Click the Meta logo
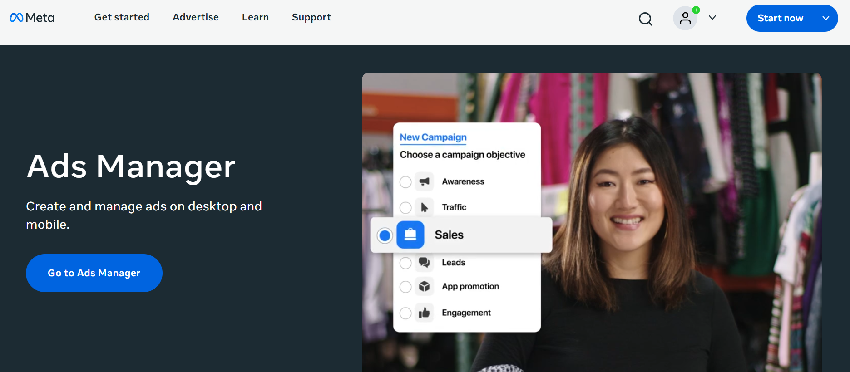The height and width of the screenshot is (372, 850). coord(32,18)
